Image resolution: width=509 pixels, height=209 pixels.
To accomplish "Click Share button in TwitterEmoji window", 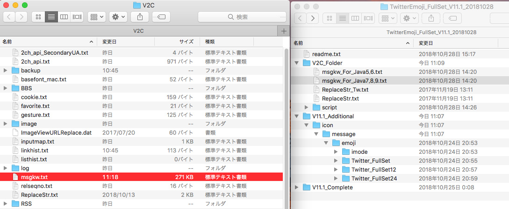I will tap(431, 18).
